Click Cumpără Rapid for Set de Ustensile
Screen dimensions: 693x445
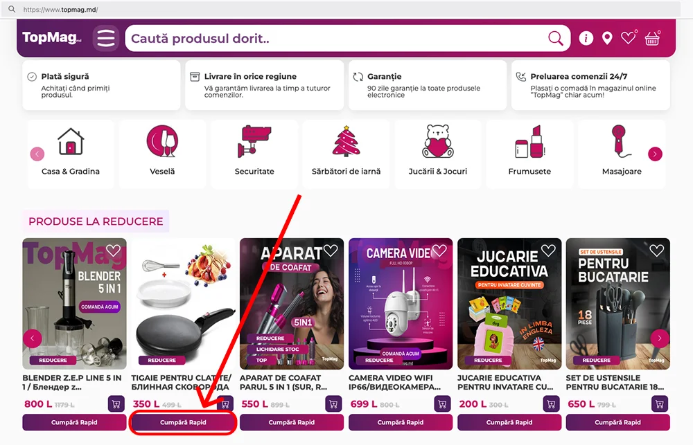click(618, 422)
